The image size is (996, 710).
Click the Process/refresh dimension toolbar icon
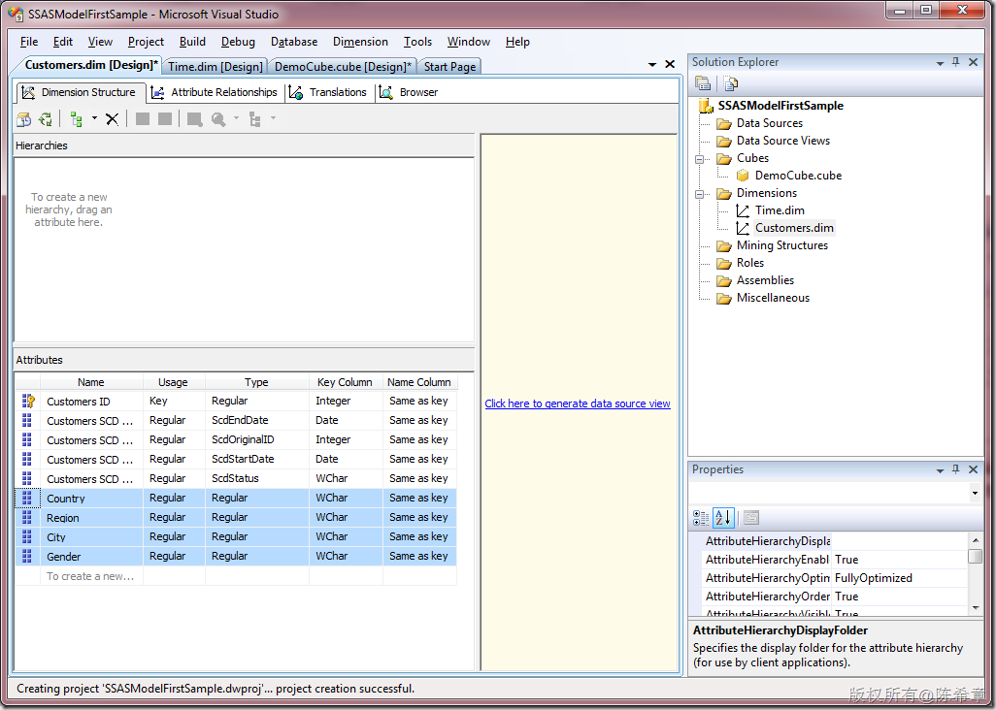pyautogui.click(x=46, y=119)
